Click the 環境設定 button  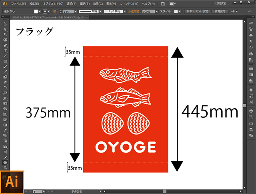(220, 12)
